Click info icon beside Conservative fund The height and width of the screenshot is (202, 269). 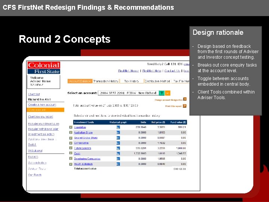click(x=71, y=143)
